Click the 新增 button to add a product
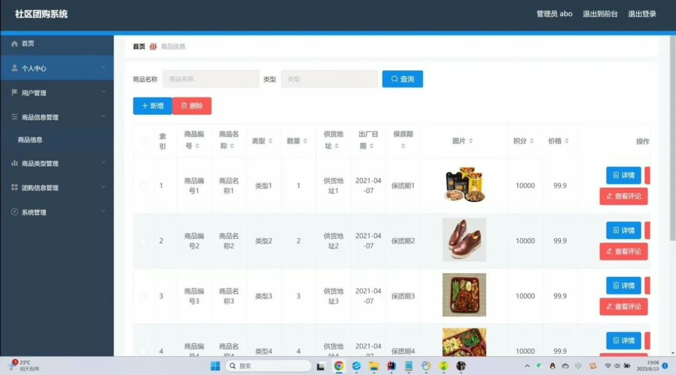The width and height of the screenshot is (676, 375). [152, 106]
